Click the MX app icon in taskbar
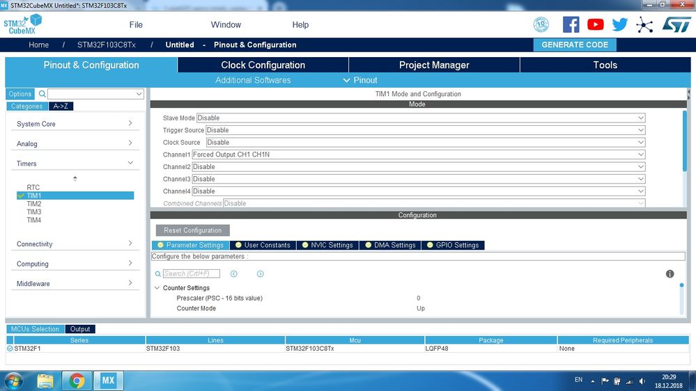 click(108, 381)
